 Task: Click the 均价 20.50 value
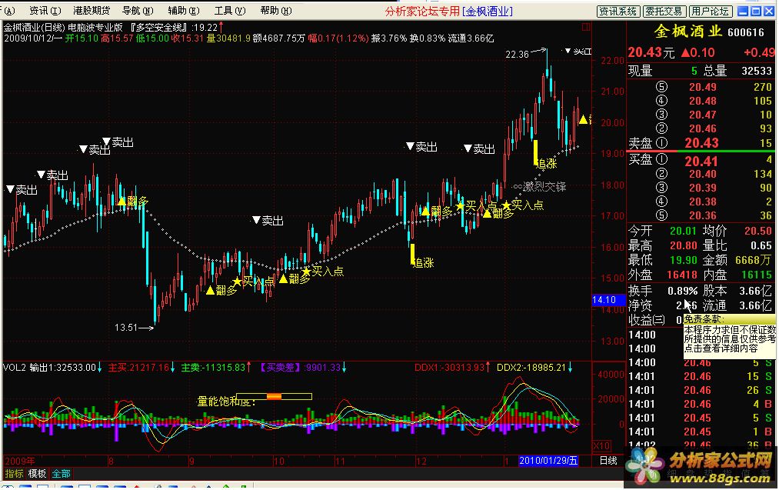[x=758, y=231]
